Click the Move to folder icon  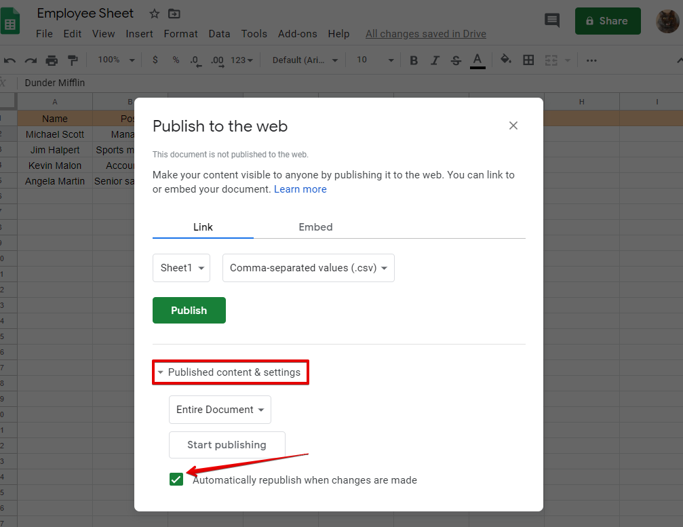click(174, 14)
